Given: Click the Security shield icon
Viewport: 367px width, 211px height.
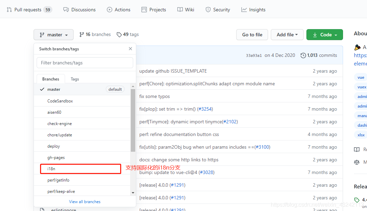Looking at the screenshot, I should coord(208,10).
